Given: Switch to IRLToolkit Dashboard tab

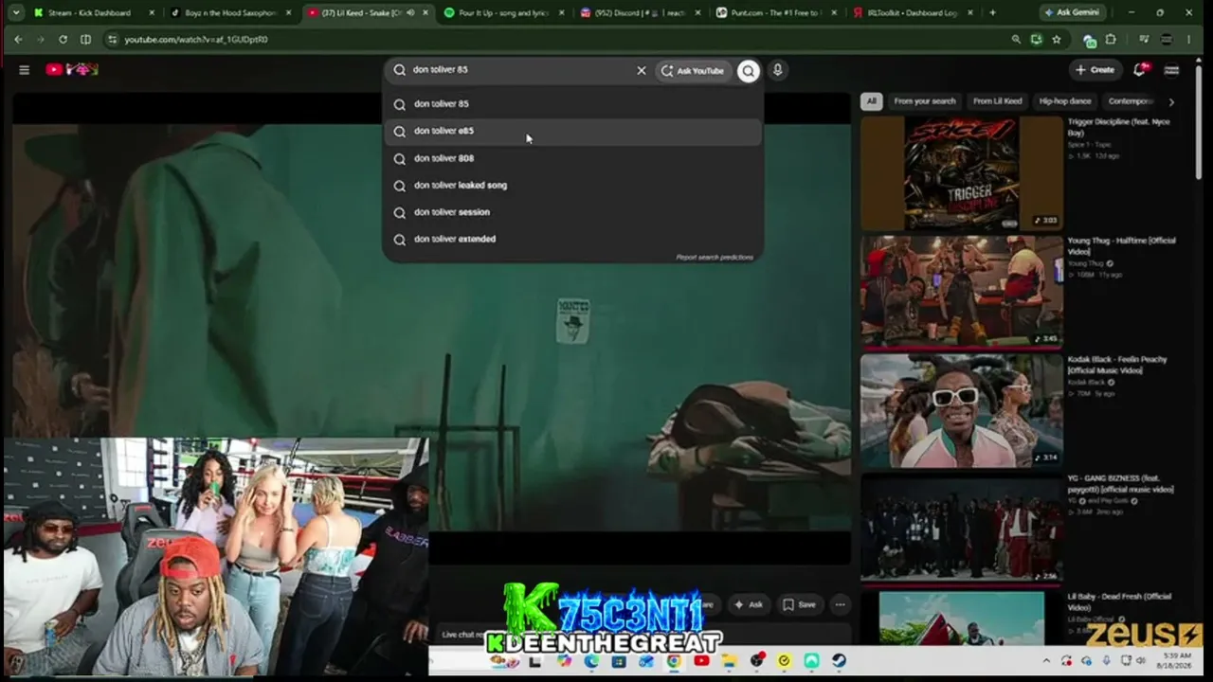Looking at the screenshot, I should (x=914, y=13).
